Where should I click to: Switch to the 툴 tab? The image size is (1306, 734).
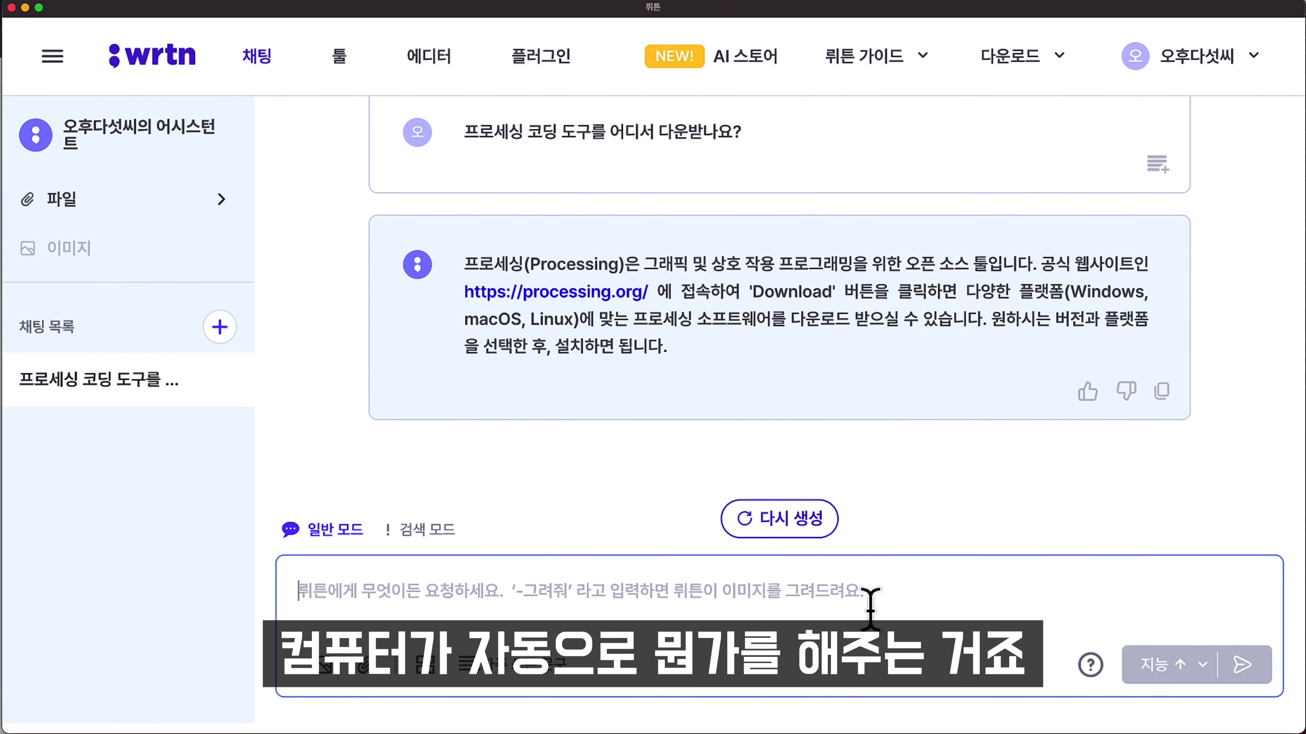339,56
